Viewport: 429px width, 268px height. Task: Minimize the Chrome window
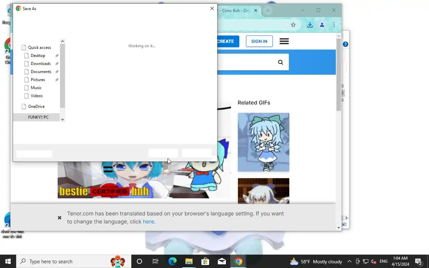[x=303, y=10]
